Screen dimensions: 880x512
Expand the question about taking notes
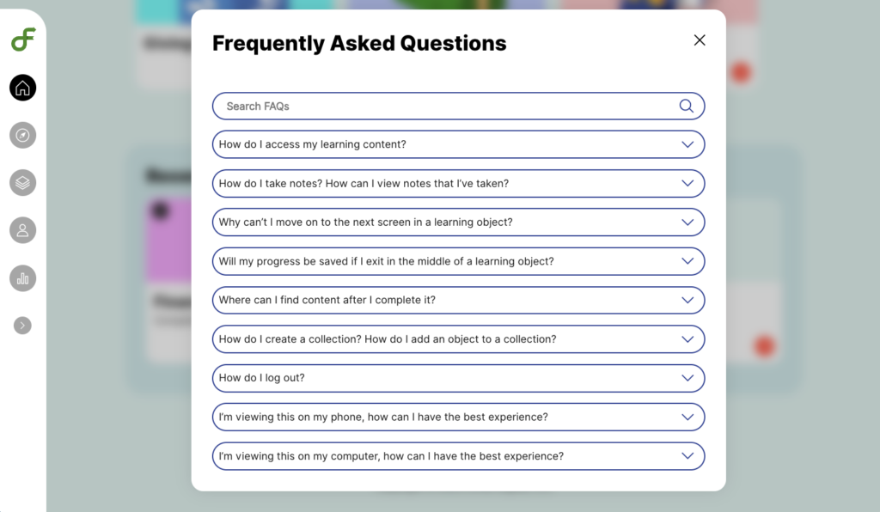click(x=457, y=183)
